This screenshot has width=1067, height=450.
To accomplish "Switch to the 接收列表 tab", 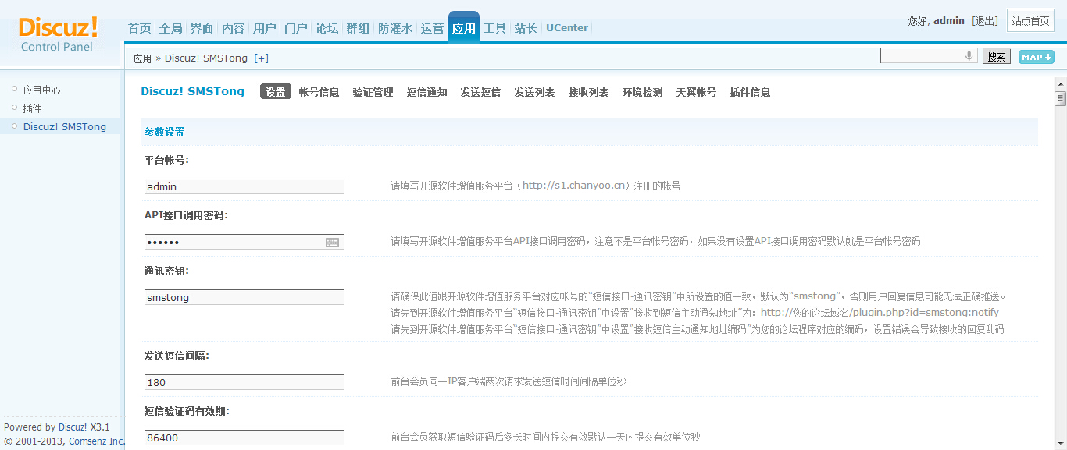I will coord(588,92).
